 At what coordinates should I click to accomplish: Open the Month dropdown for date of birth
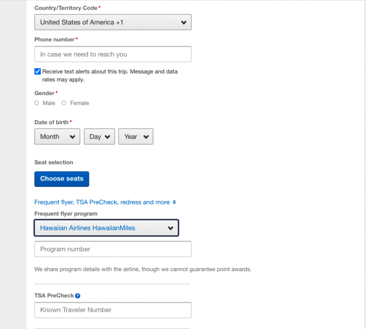coord(57,137)
